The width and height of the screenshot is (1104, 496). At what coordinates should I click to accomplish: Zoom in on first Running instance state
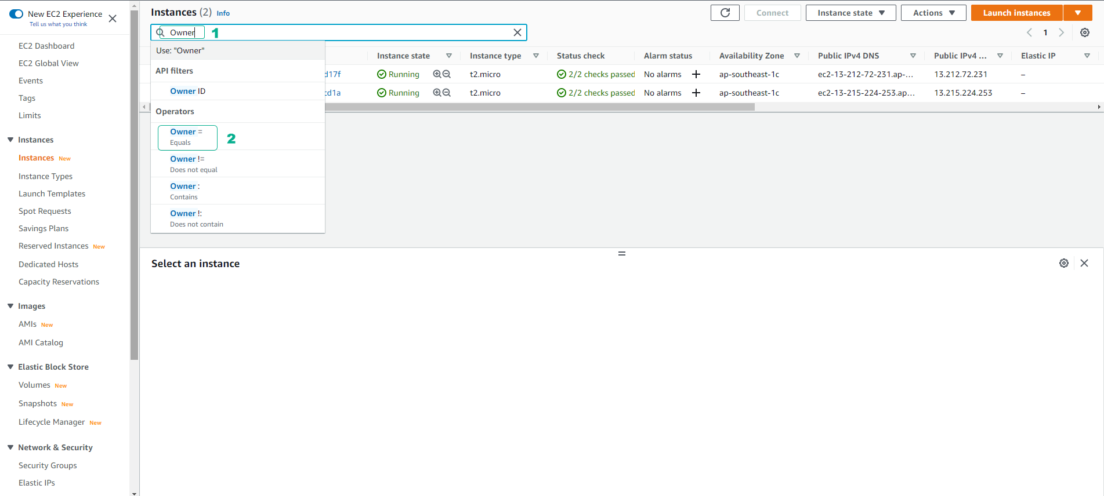click(437, 74)
